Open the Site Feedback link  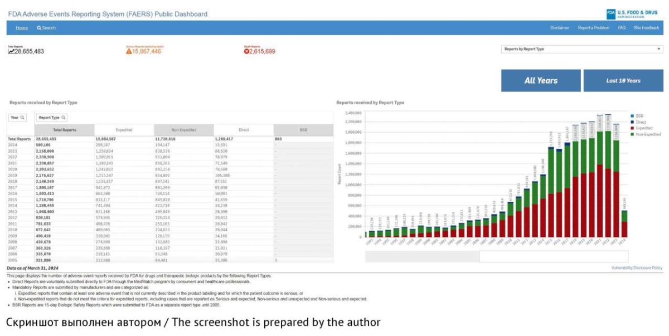click(x=646, y=28)
